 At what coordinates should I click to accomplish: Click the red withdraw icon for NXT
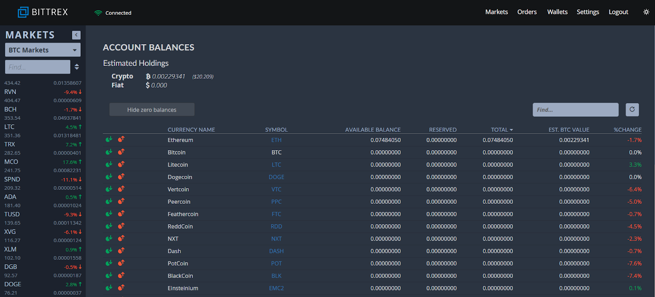(x=121, y=238)
